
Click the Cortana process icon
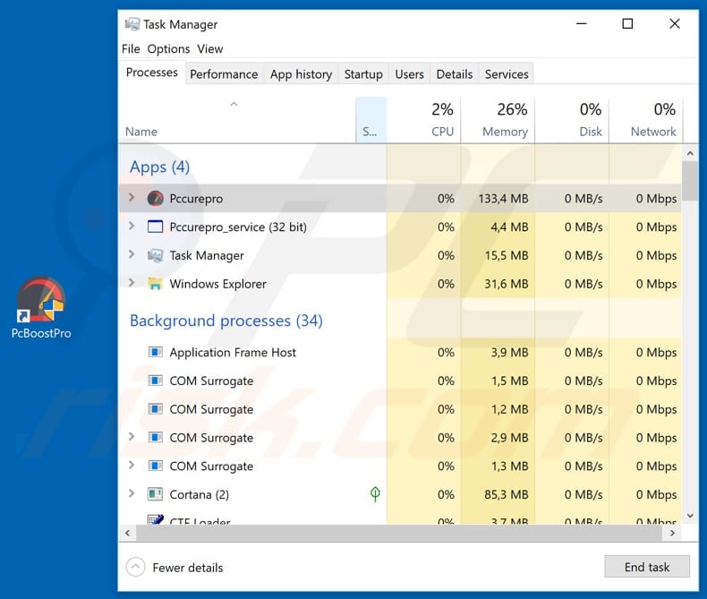(x=156, y=494)
